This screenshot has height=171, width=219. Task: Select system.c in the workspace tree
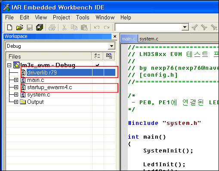coord(39,95)
